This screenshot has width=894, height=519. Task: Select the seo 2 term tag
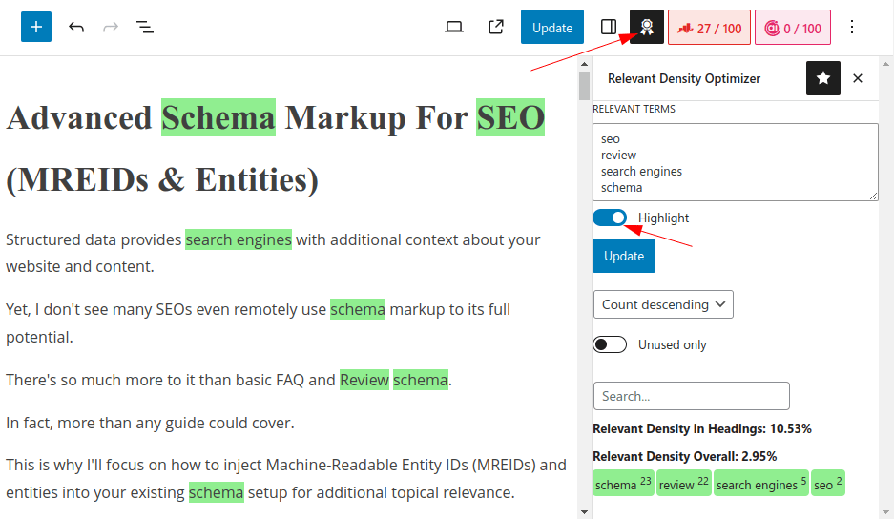click(828, 483)
